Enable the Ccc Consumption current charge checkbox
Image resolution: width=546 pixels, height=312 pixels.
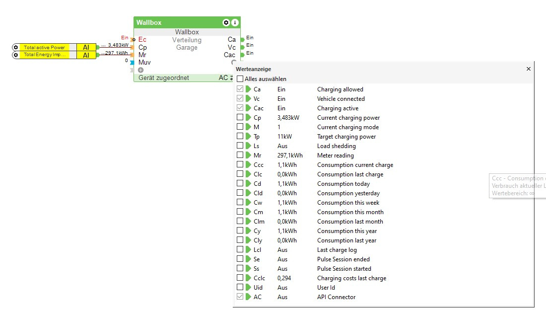pos(240,164)
